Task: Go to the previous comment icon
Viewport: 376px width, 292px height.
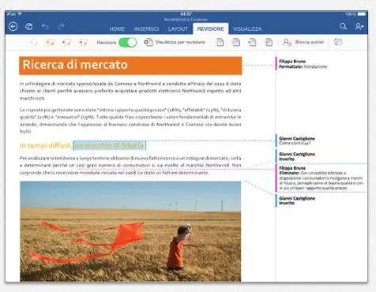Action: 66,43
